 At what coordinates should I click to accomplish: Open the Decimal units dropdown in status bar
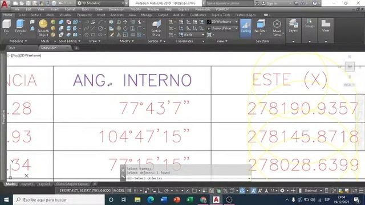(x=313, y=191)
